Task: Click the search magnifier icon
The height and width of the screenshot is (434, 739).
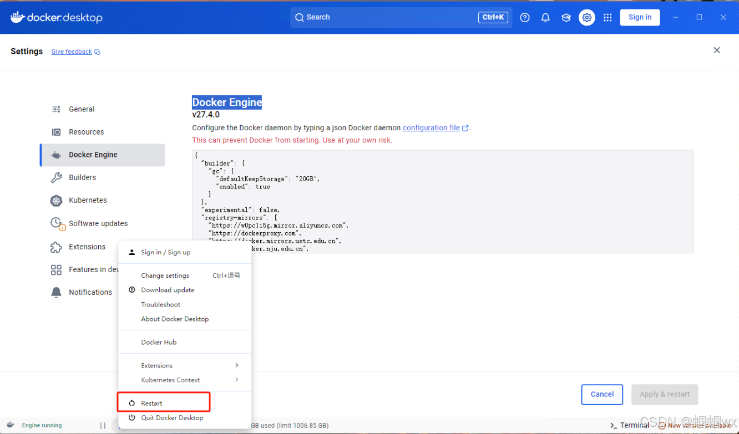Action: click(300, 17)
